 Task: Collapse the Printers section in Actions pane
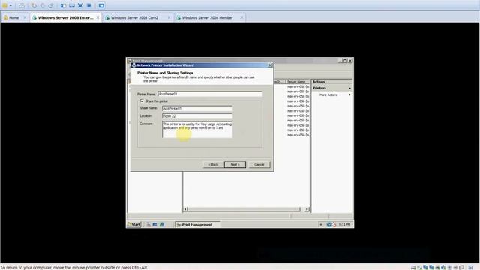coord(349,88)
